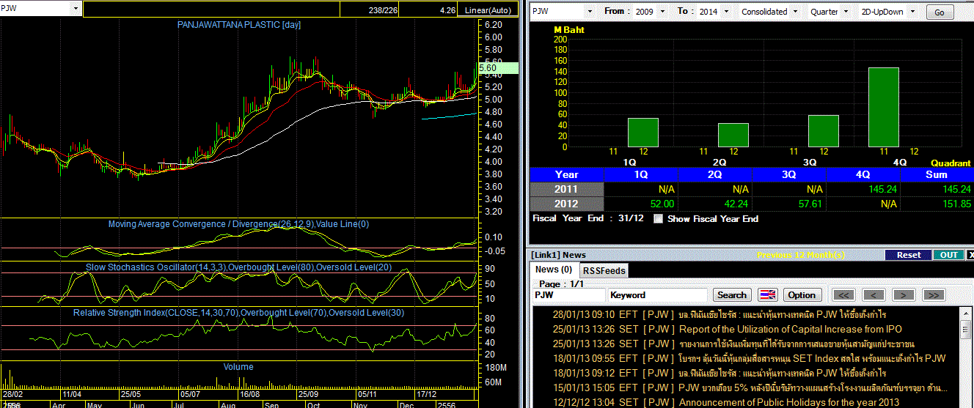Click the Reset button

point(908,255)
